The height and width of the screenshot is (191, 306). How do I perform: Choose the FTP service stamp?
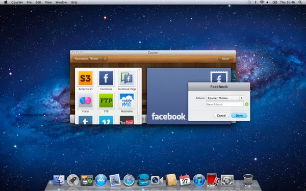106,101
